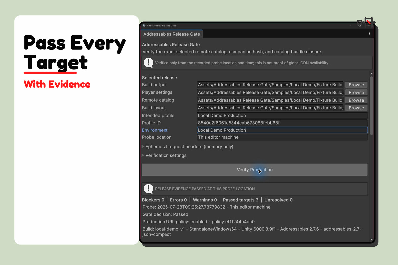Focus the Build output path field
Image resolution: width=398 pixels, height=265 pixels.
pos(270,85)
